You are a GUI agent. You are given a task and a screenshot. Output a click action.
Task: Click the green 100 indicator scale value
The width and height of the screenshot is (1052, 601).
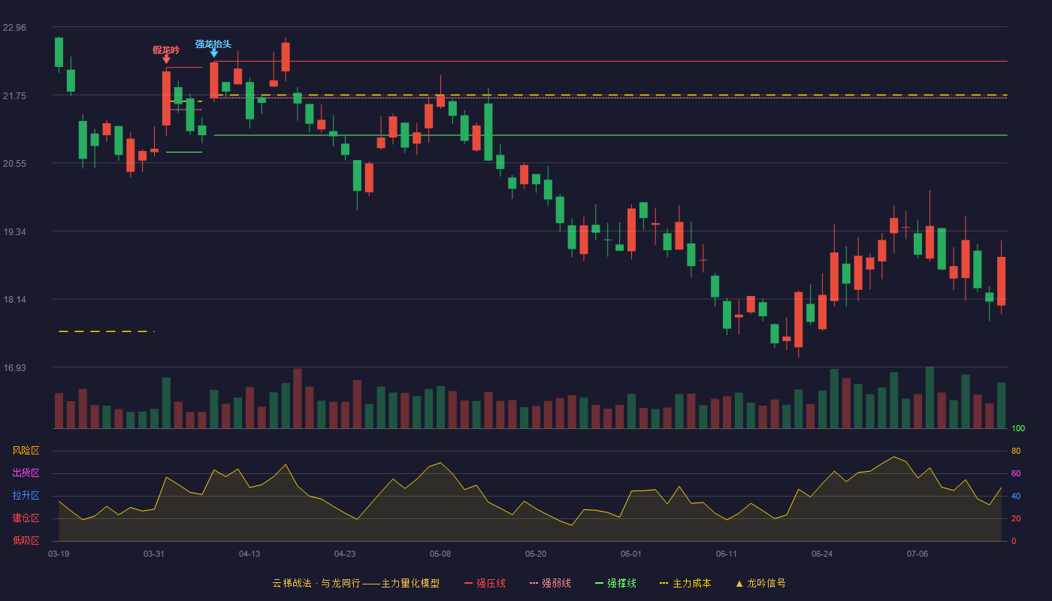point(1018,429)
